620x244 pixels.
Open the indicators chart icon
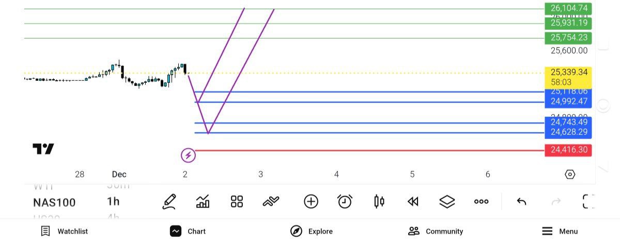coord(203,202)
